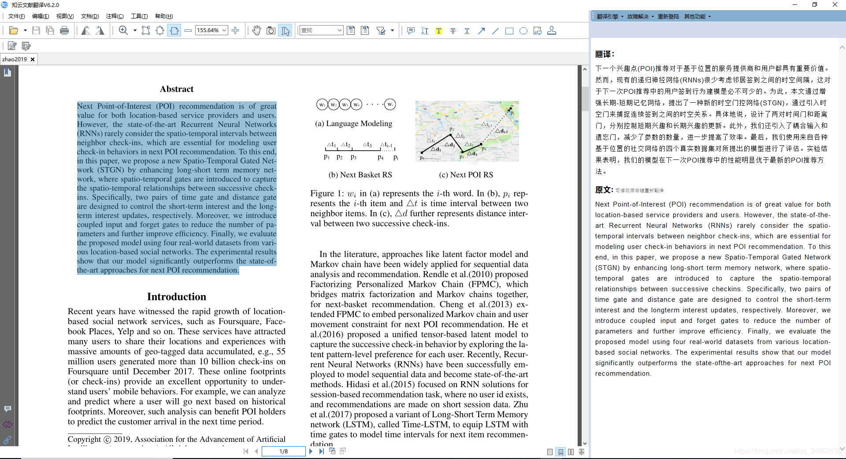Go to next page arrow
The width and height of the screenshot is (846, 459).
(x=311, y=451)
